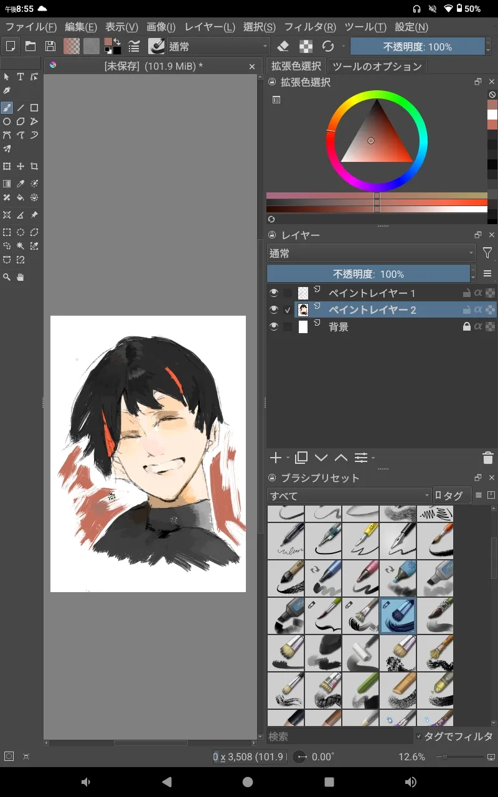Delete the selected layer with trash icon
The width and height of the screenshot is (498, 797).
[488, 458]
